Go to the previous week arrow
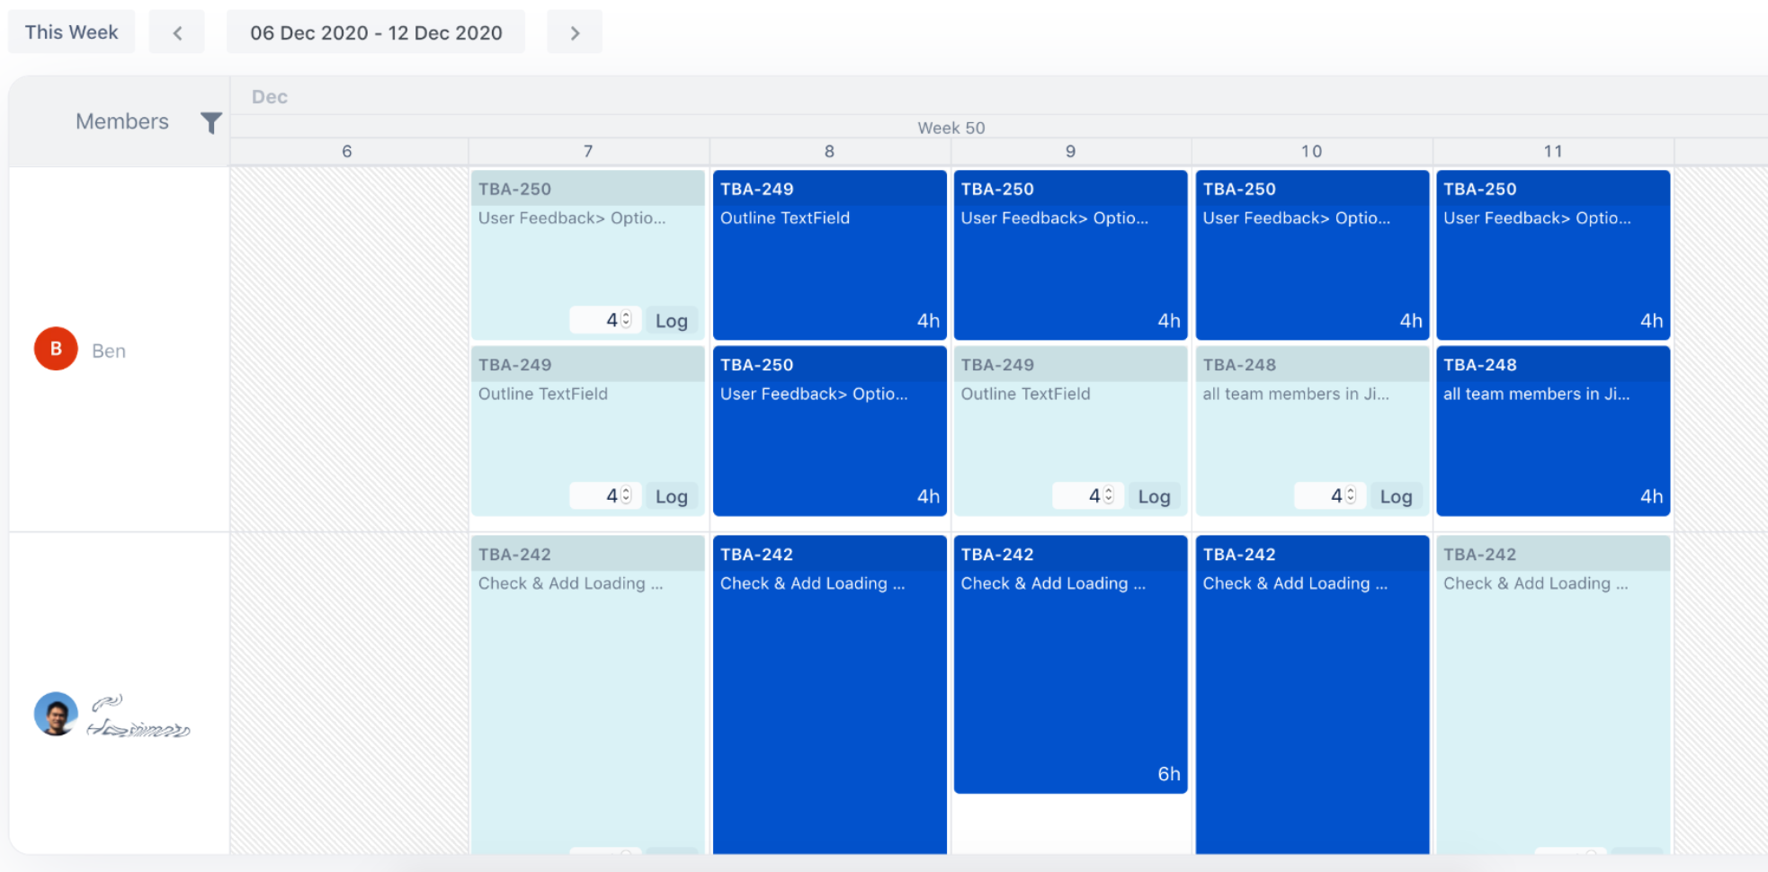This screenshot has width=1768, height=872. tap(177, 32)
